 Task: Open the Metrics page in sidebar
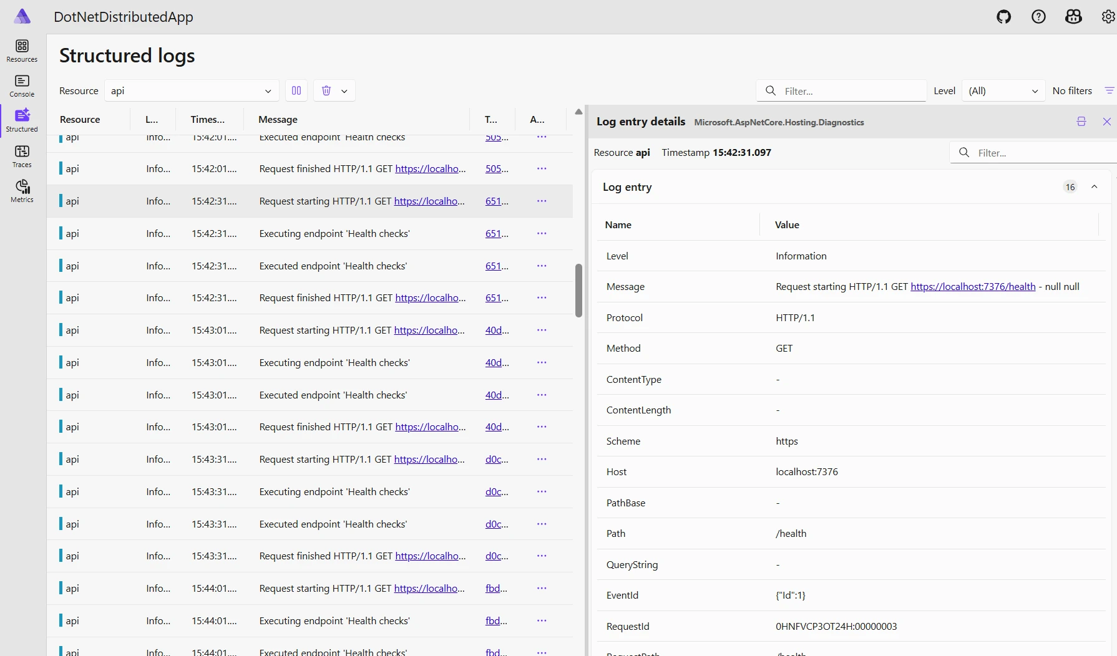coord(22,191)
